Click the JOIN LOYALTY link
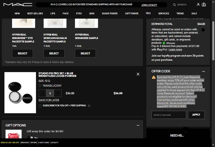This screenshot has width=215, height=147. (149, 5)
